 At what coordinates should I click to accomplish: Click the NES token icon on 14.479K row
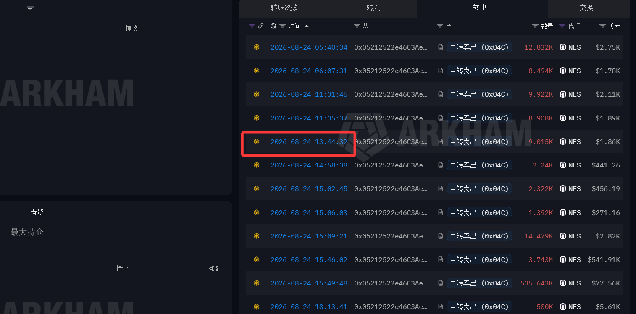(563, 236)
